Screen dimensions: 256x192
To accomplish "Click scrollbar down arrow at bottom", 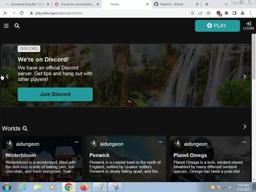I will click(254, 180).
